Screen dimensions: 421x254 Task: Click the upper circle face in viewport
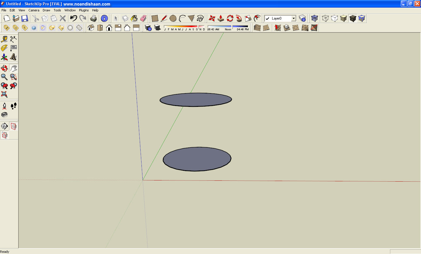pyautogui.click(x=196, y=100)
